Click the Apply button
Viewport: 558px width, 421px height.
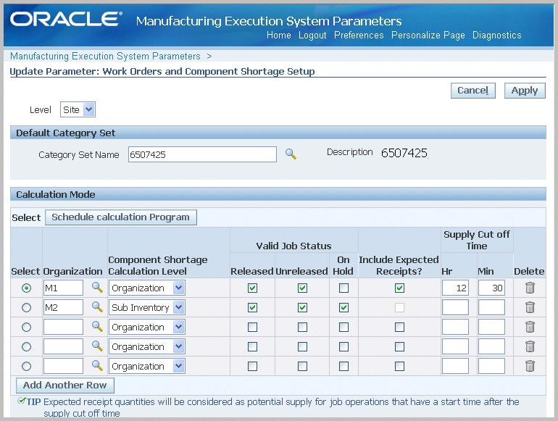pos(525,91)
